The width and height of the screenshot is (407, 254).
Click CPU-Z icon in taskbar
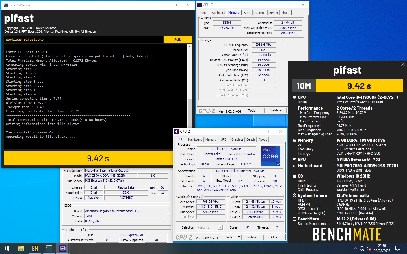point(63,248)
